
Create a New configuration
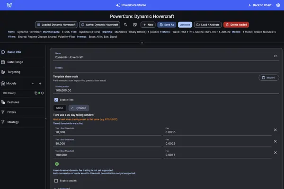tap(148, 25)
